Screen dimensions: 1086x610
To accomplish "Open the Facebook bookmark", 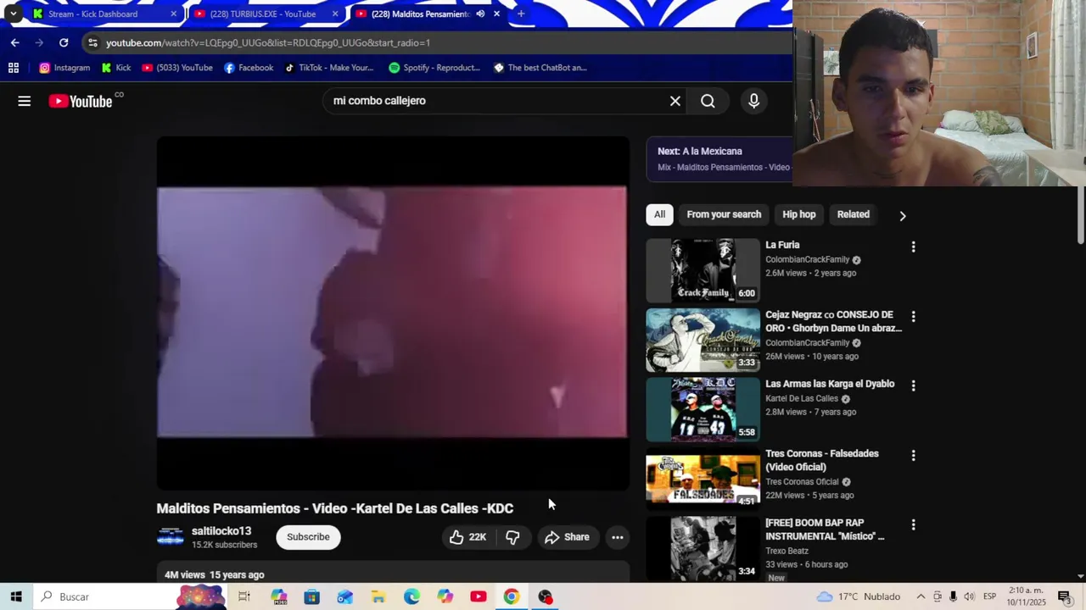I will 249,68.
